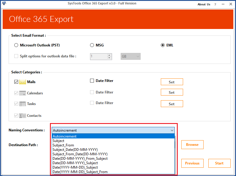Collapse the Naming Conventions dropdown arrow
Screen dimensions: 236x176
tap(172, 130)
